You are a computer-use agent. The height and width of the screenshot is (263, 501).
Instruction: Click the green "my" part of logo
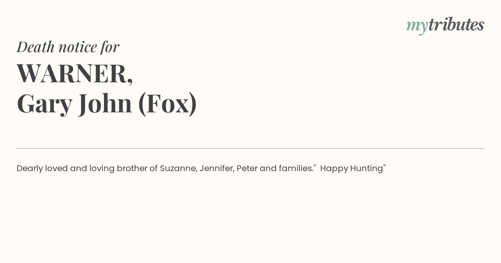(417, 27)
